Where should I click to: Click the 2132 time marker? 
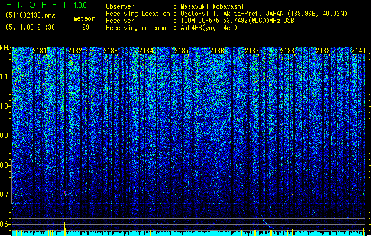pyautogui.click(x=75, y=51)
